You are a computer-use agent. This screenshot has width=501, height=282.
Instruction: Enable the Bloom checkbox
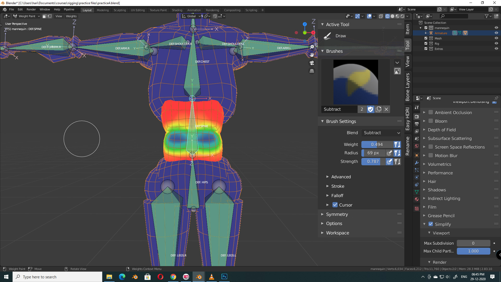click(x=431, y=121)
